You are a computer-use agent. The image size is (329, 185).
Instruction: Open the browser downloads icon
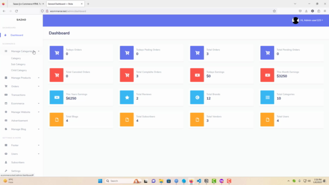(306, 11)
